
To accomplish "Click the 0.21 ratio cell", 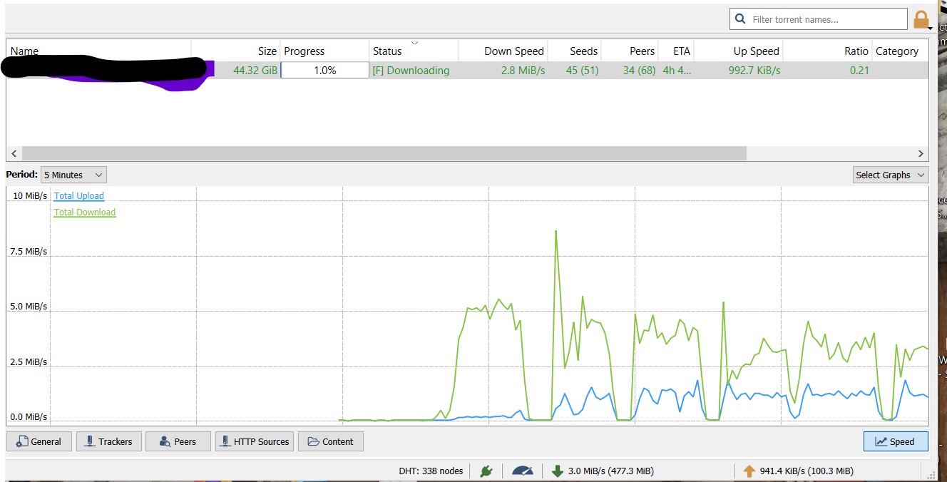I will [x=859, y=70].
